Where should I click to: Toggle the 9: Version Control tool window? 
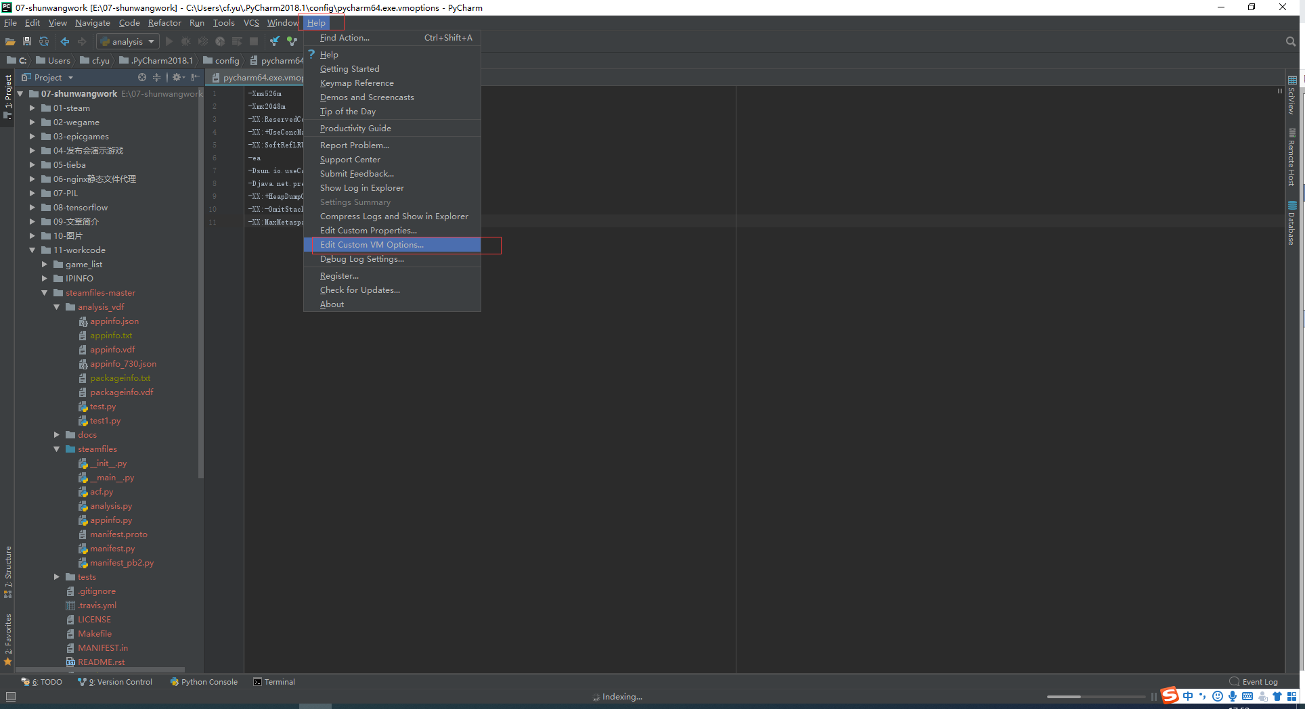(x=115, y=682)
